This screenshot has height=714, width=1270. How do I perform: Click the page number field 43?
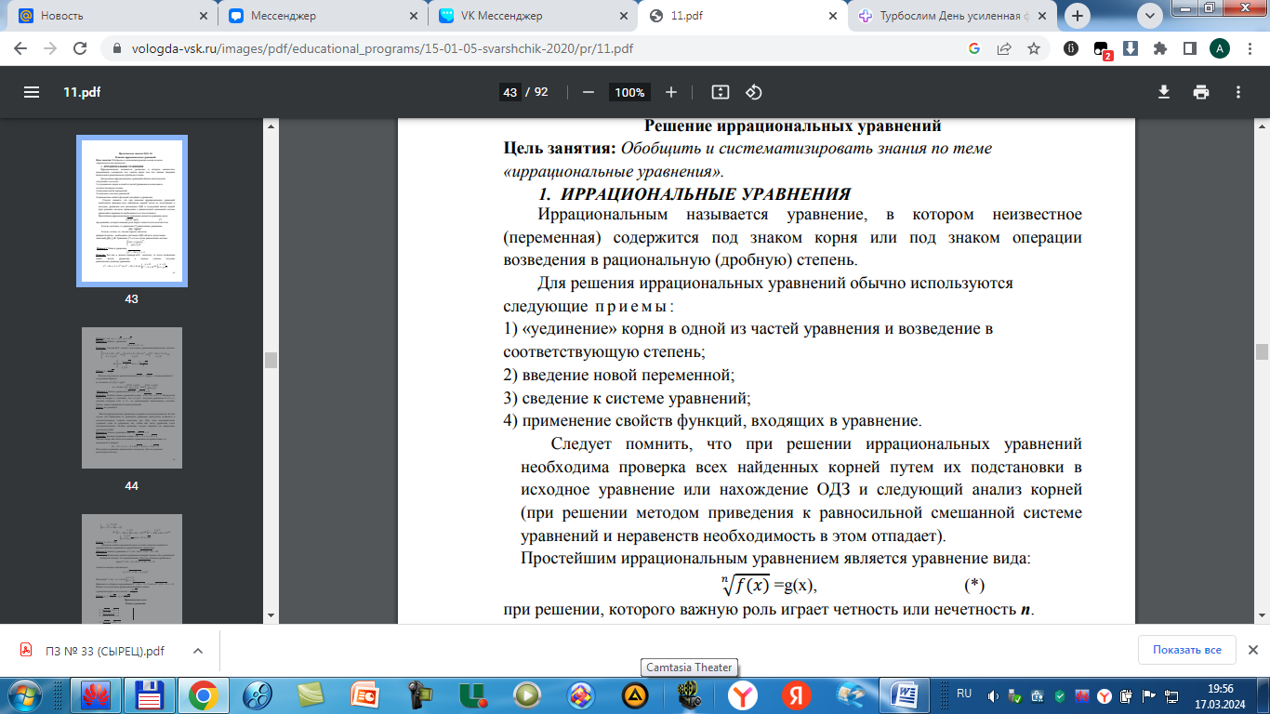tap(509, 92)
